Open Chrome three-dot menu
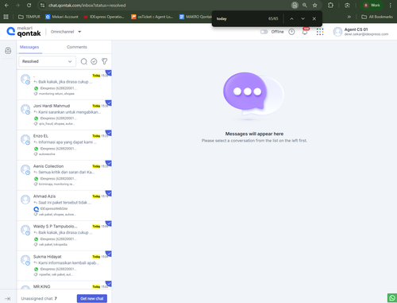The height and width of the screenshot is (303, 397). pyautogui.click(x=391, y=6)
